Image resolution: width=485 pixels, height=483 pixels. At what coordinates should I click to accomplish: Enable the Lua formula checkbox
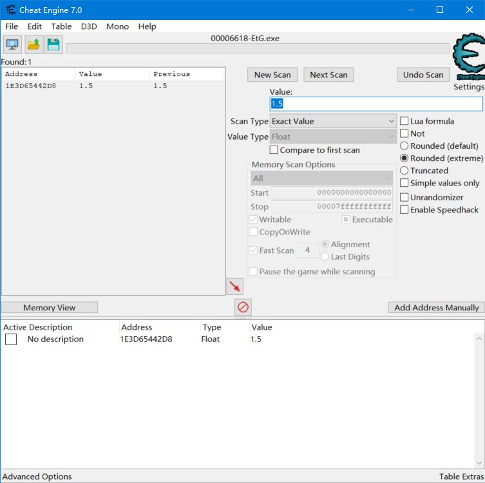(404, 121)
